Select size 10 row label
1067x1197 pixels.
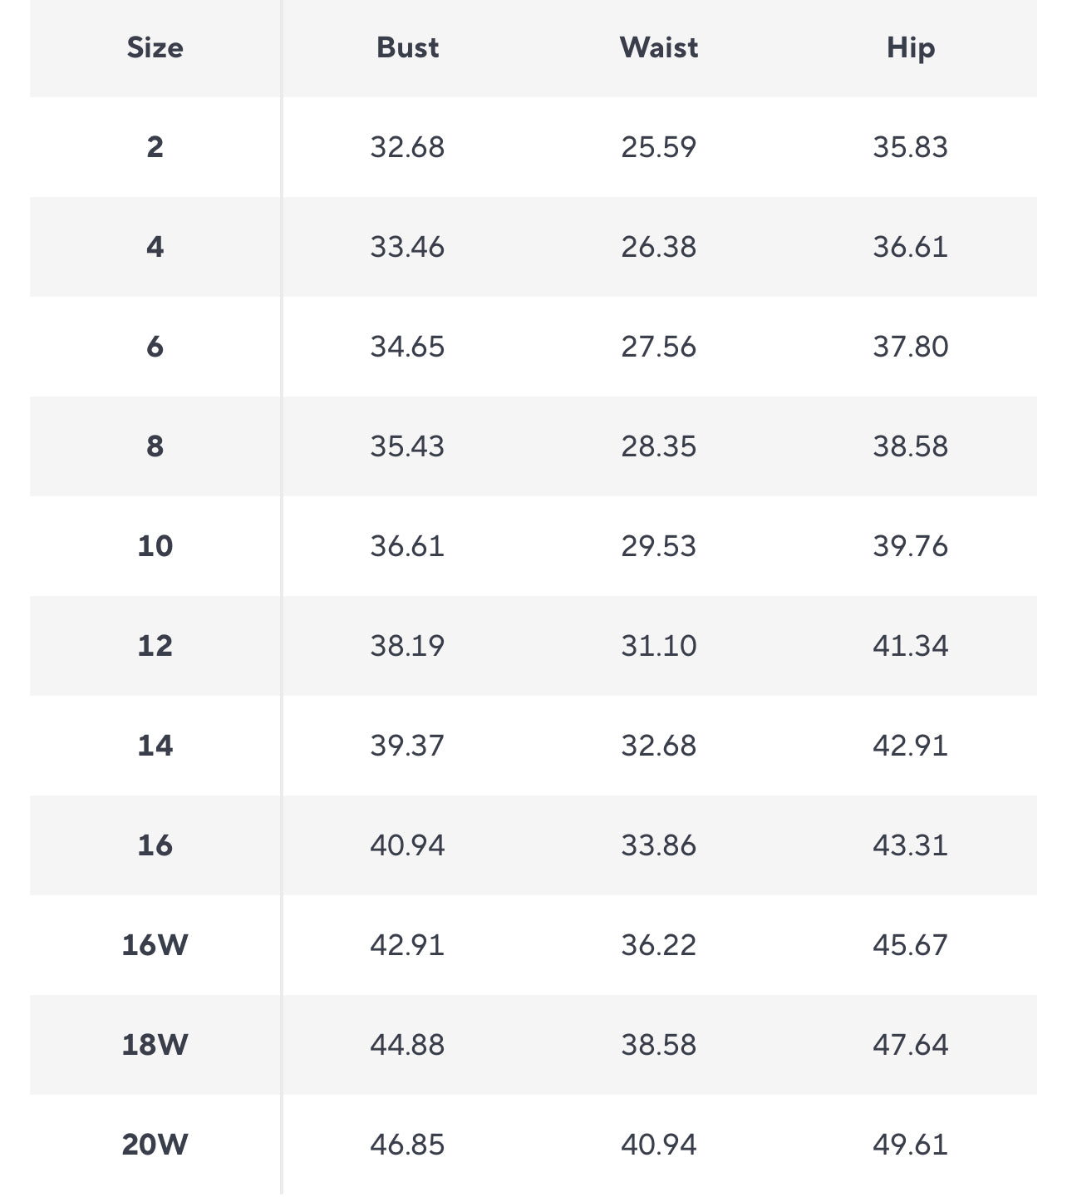pyautogui.click(x=155, y=546)
